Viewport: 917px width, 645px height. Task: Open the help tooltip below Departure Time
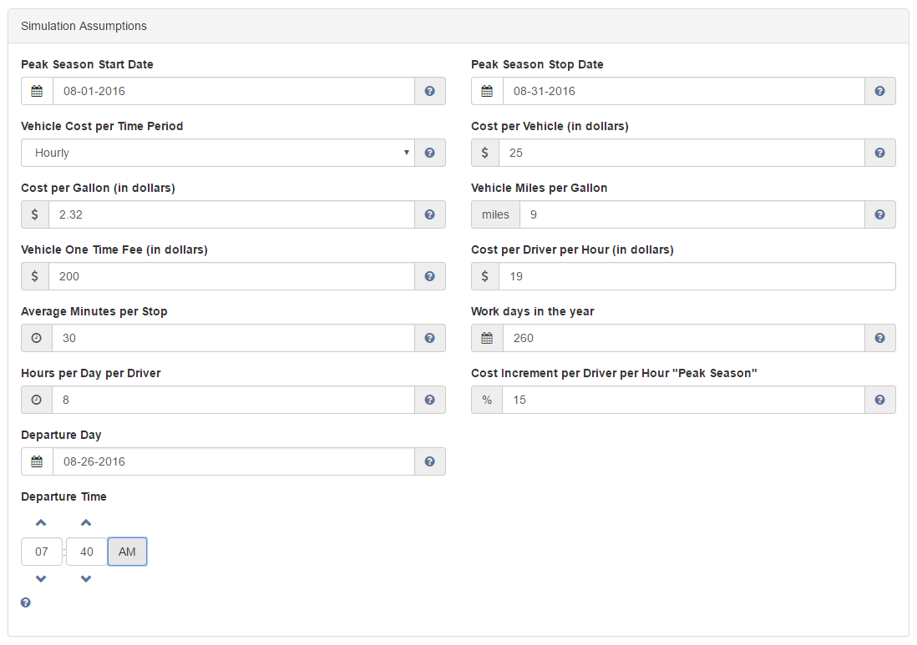25,602
